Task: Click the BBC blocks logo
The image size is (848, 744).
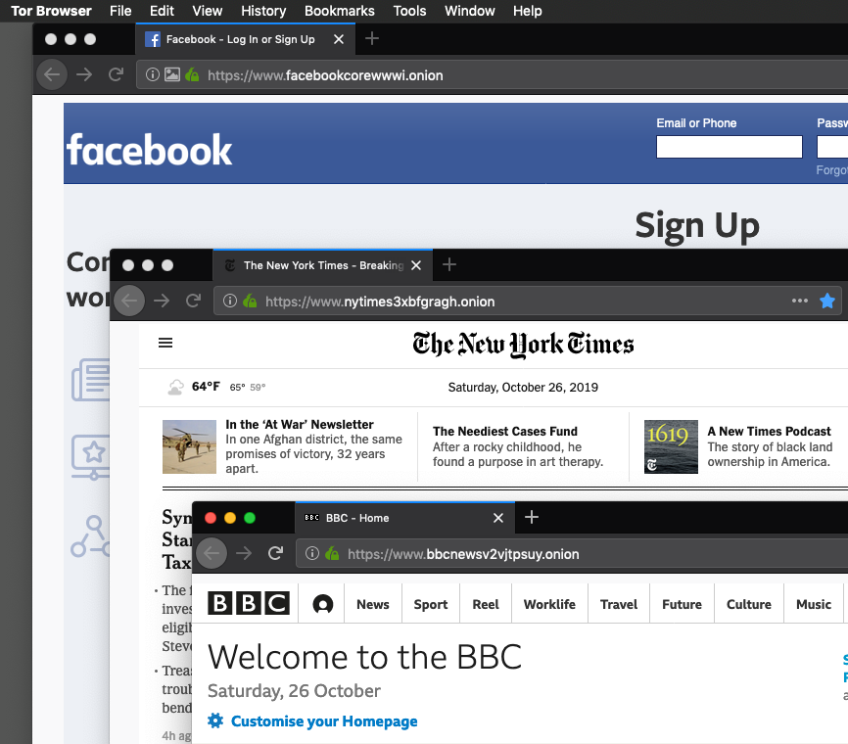Action: (x=249, y=603)
